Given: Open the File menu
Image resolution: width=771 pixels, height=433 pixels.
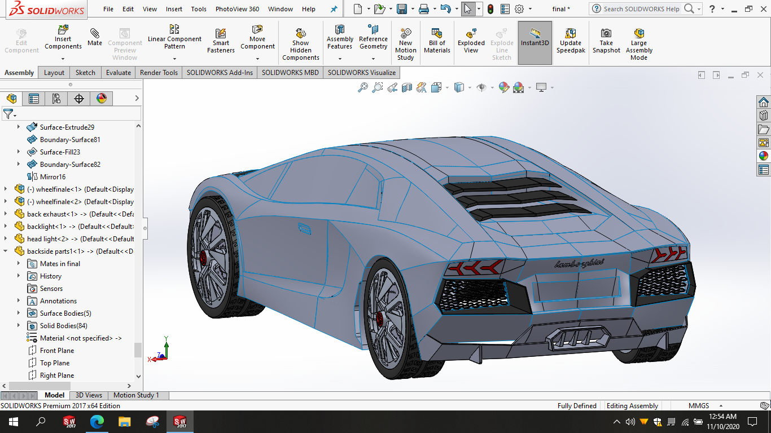Looking at the screenshot, I should pyautogui.click(x=108, y=9).
